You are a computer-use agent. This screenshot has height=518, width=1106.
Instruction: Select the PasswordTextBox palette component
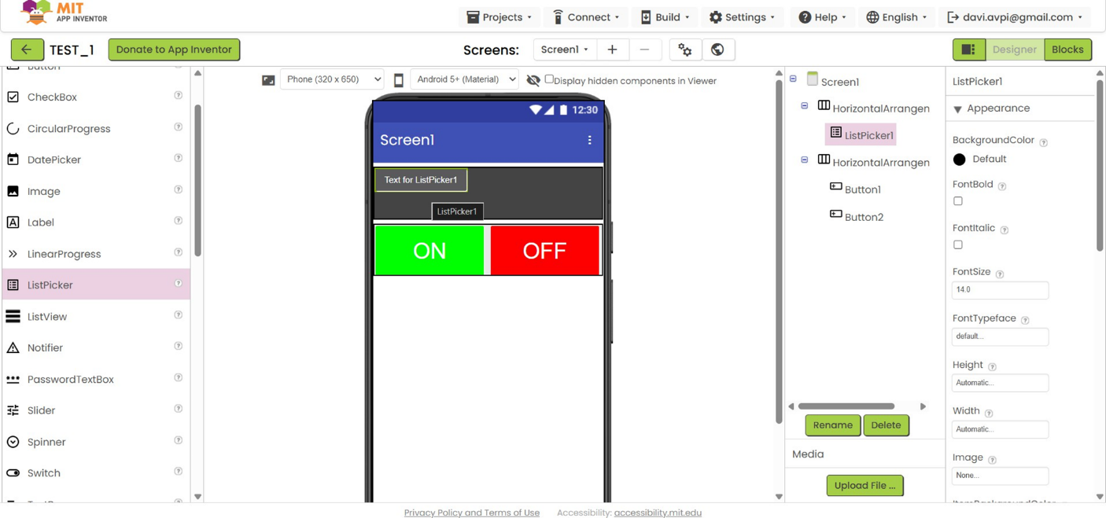(x=96, y=379)
